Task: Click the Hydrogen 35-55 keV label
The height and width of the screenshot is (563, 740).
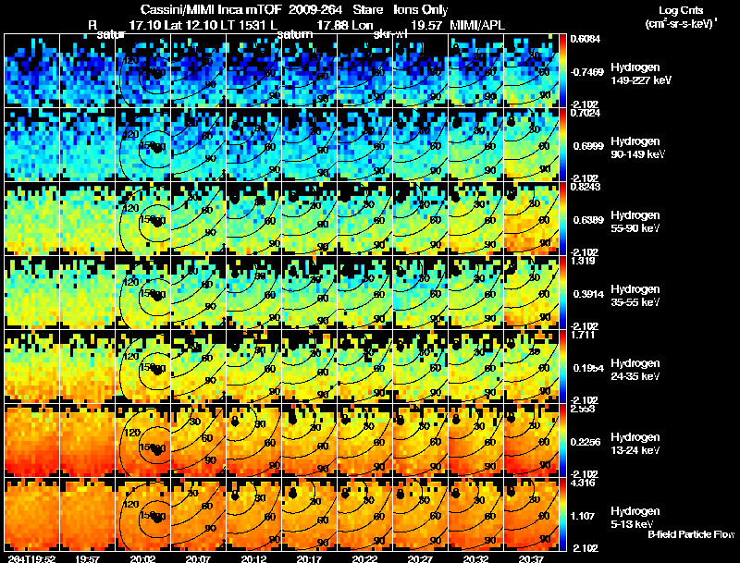Action: (x=635, y=296)
